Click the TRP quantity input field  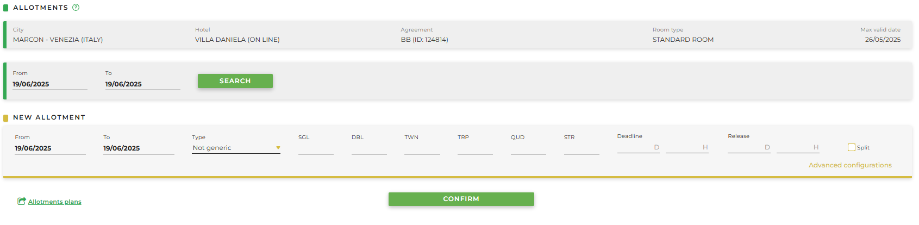(x=475, y=148)
